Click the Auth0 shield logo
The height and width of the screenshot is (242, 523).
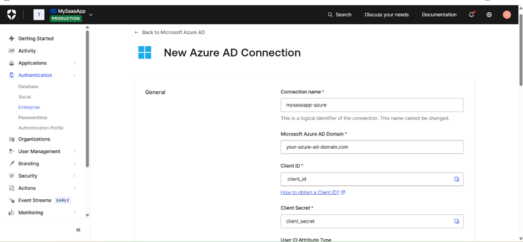[12, 15]
